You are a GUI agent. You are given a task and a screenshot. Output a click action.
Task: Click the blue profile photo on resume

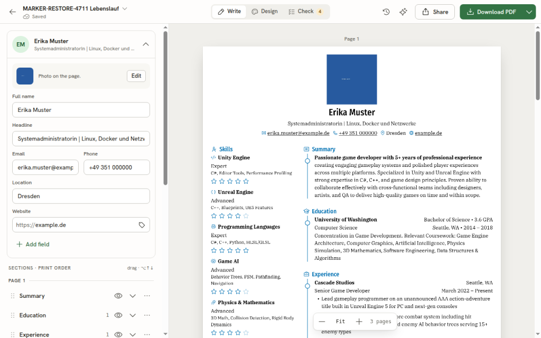point(351,79)
